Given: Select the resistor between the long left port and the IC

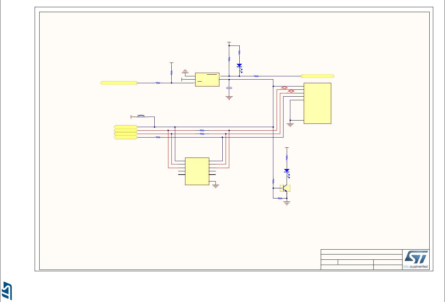Looking at the screenshot, I should pos(158,83).
